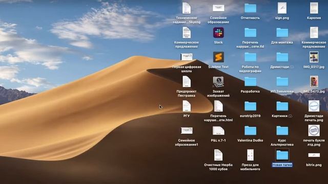Select the ИП Завьялова folder

point(282,82)
